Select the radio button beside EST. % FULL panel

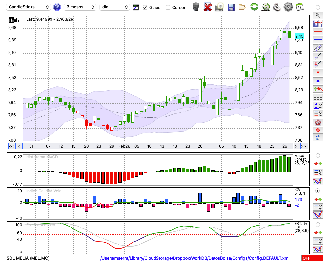pos(318,224)
